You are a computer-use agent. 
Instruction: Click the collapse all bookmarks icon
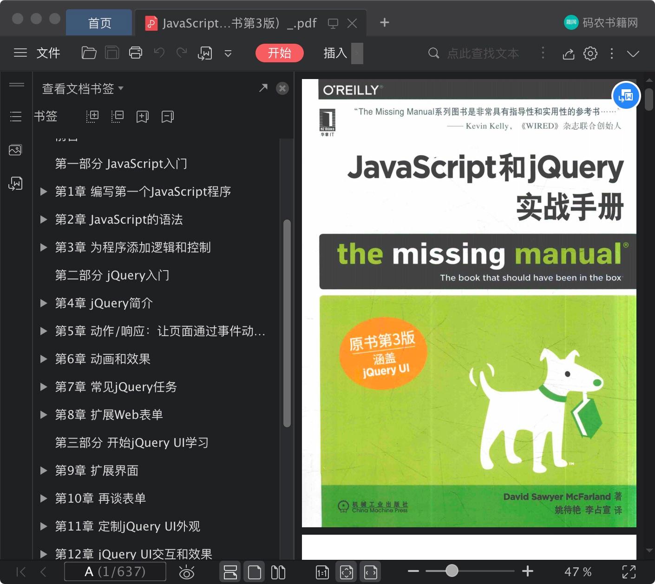118,116
